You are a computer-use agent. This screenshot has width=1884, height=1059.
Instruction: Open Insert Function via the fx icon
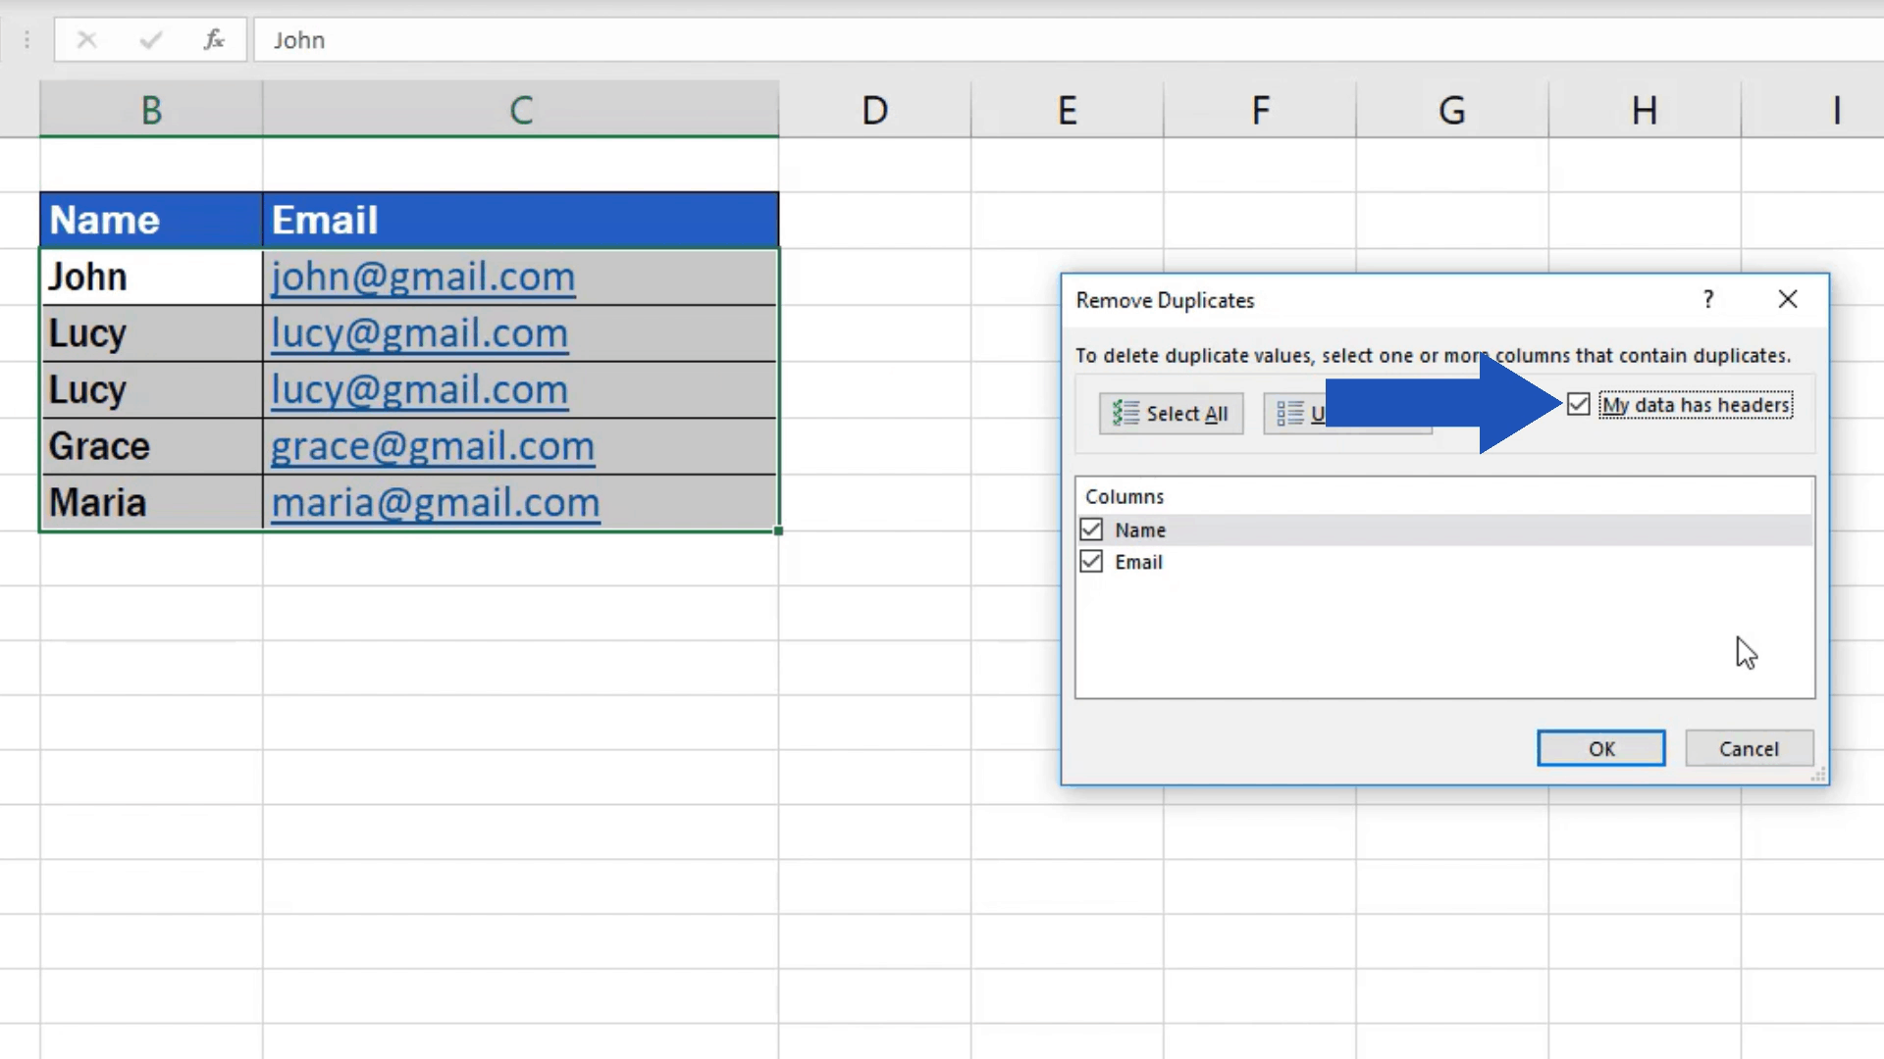click(214, 40)
